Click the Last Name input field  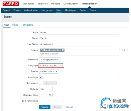[79, 44]
